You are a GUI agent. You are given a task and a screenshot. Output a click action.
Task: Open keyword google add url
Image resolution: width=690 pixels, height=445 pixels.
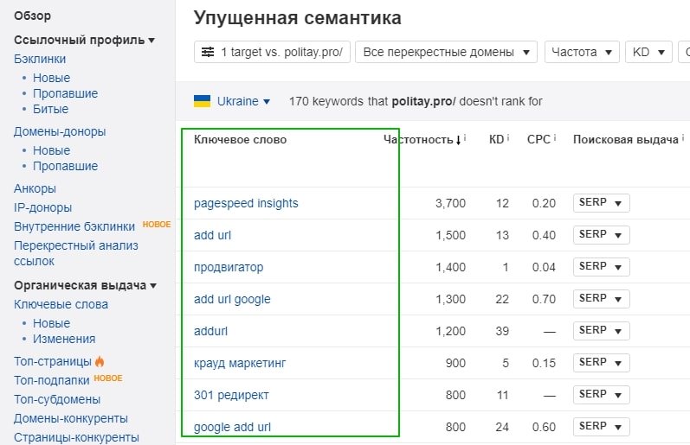(232, 427)
